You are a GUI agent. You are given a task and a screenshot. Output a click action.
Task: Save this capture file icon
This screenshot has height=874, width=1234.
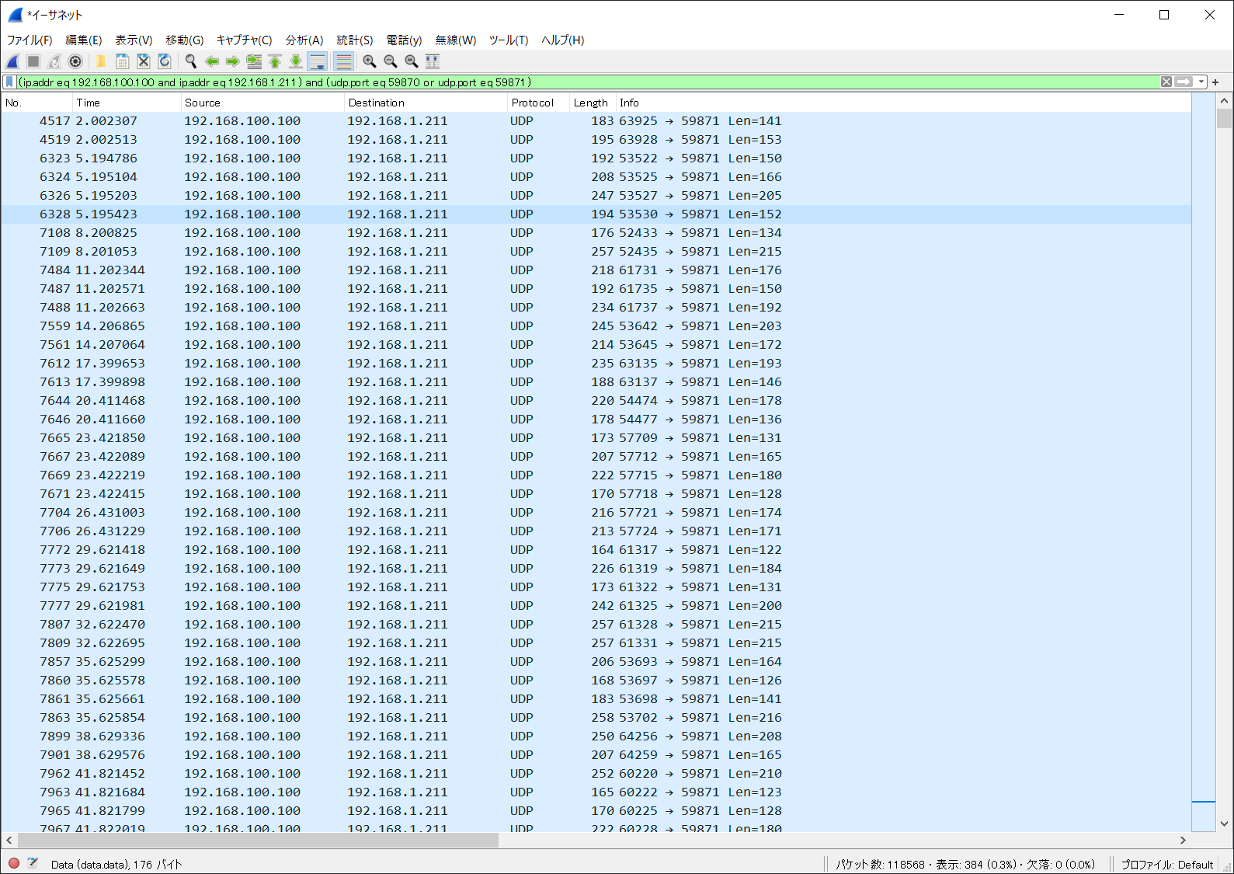[x=123, y=61]
